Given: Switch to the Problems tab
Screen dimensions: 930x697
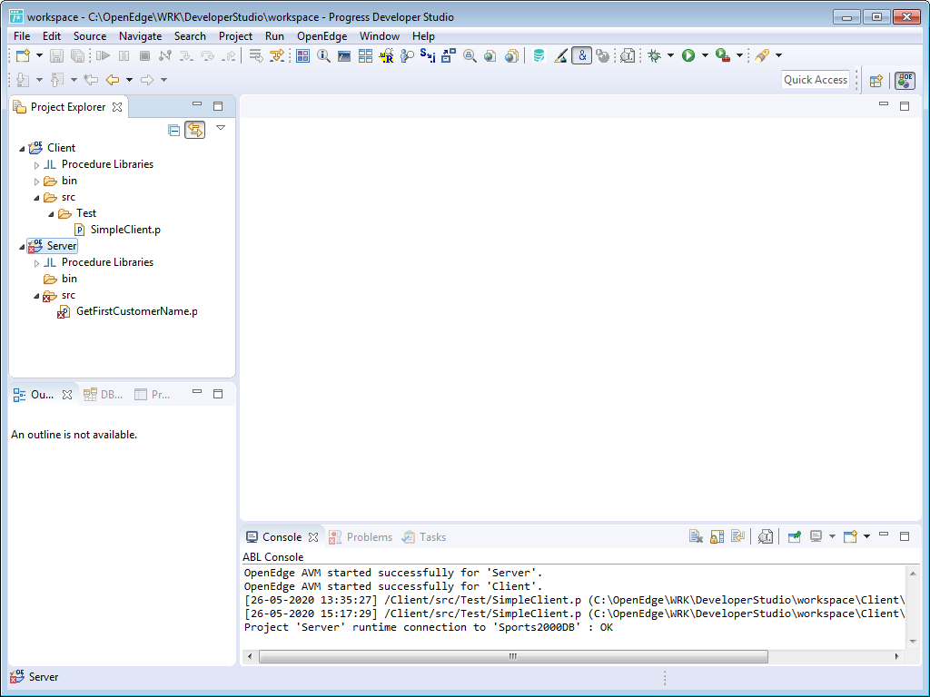Looking at the screenshot, I should (x=361, y=537).
